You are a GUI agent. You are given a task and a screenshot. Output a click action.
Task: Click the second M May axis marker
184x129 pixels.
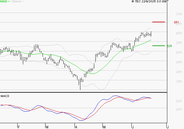point(104,127)
